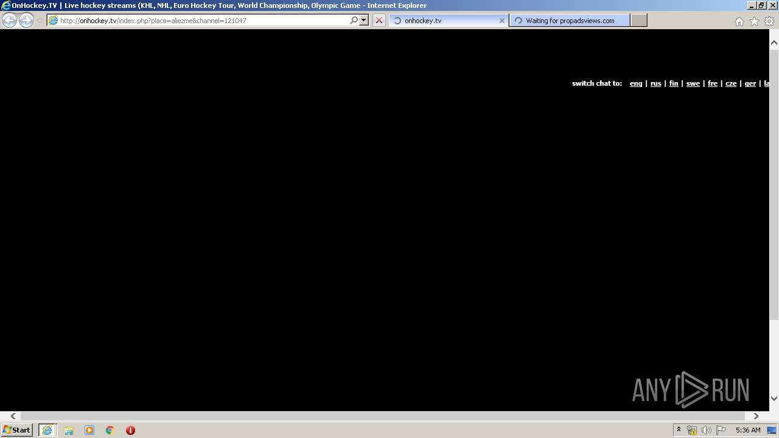Screen dimensions: 779x438
Task: Expand the address bar autocomplete dropdown
Action: 364,20
